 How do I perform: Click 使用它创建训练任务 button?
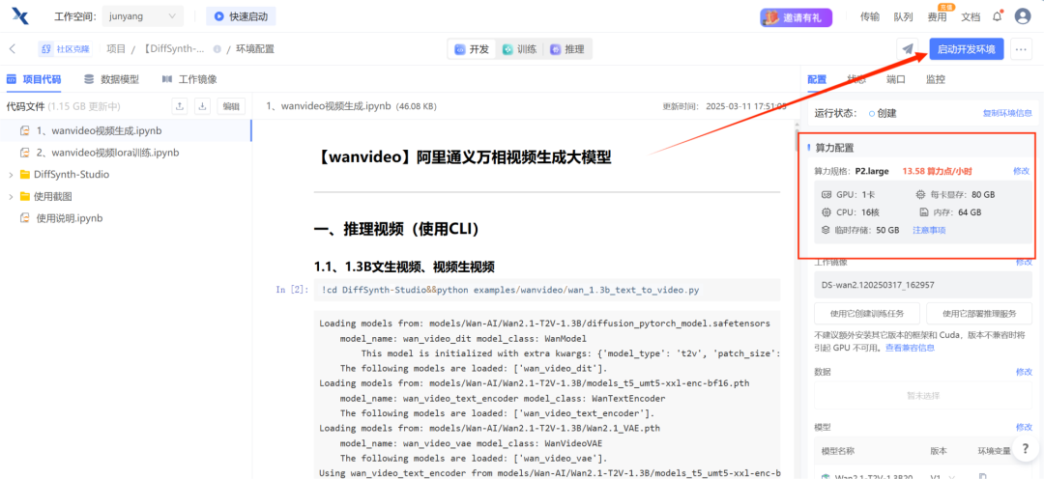click(x=867, y=313)
